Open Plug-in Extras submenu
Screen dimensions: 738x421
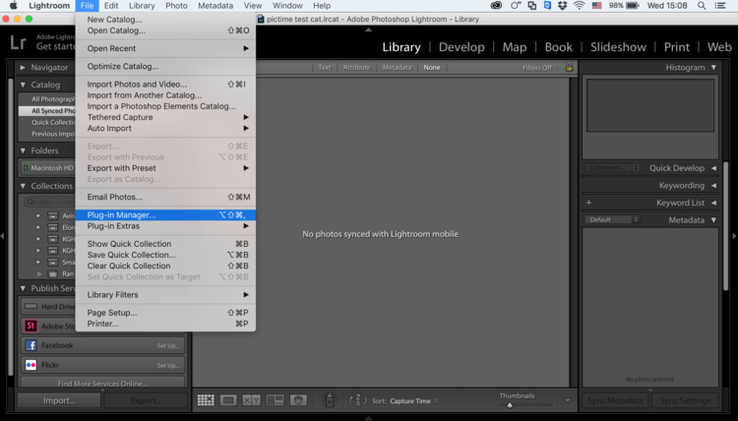point(165,226)
